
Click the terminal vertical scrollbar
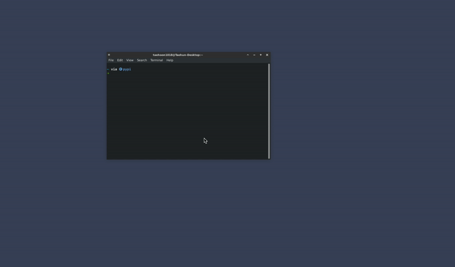(269, 111)
